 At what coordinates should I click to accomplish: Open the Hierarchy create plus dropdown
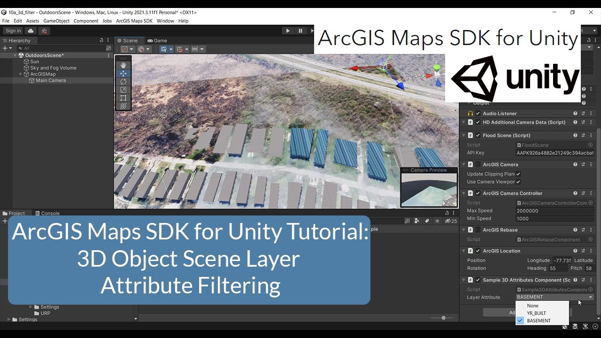tap(7, 48)
